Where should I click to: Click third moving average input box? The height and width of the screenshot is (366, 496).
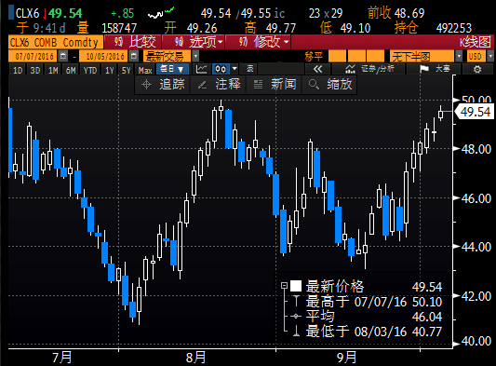point(375,57)
